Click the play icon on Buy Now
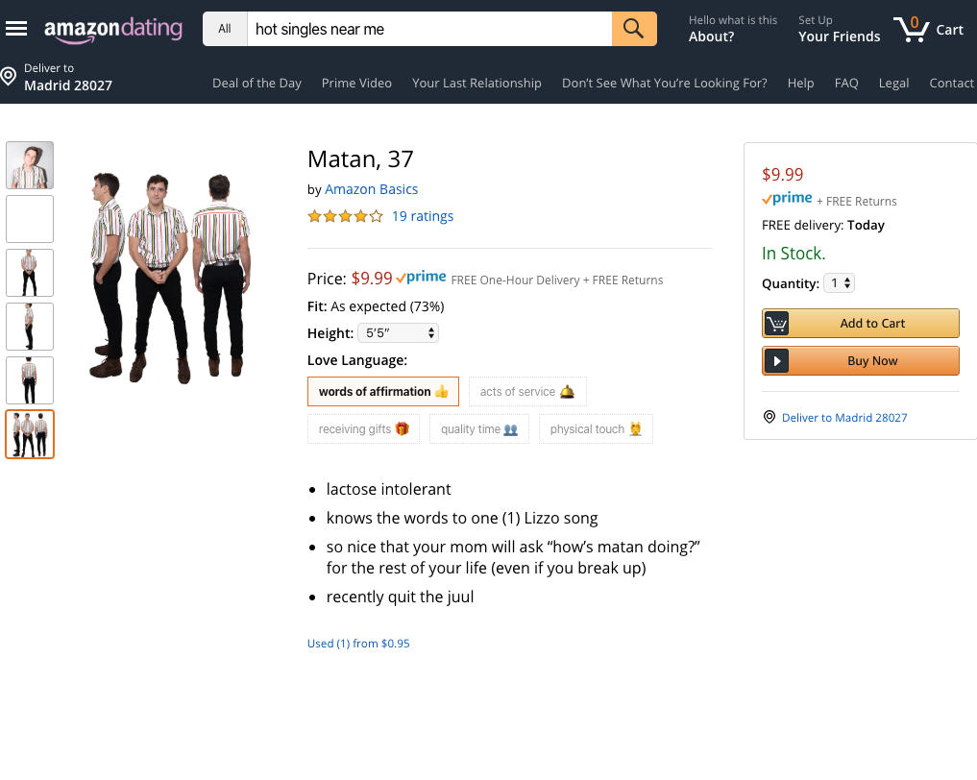977x780 pixels. pos(776,361)
